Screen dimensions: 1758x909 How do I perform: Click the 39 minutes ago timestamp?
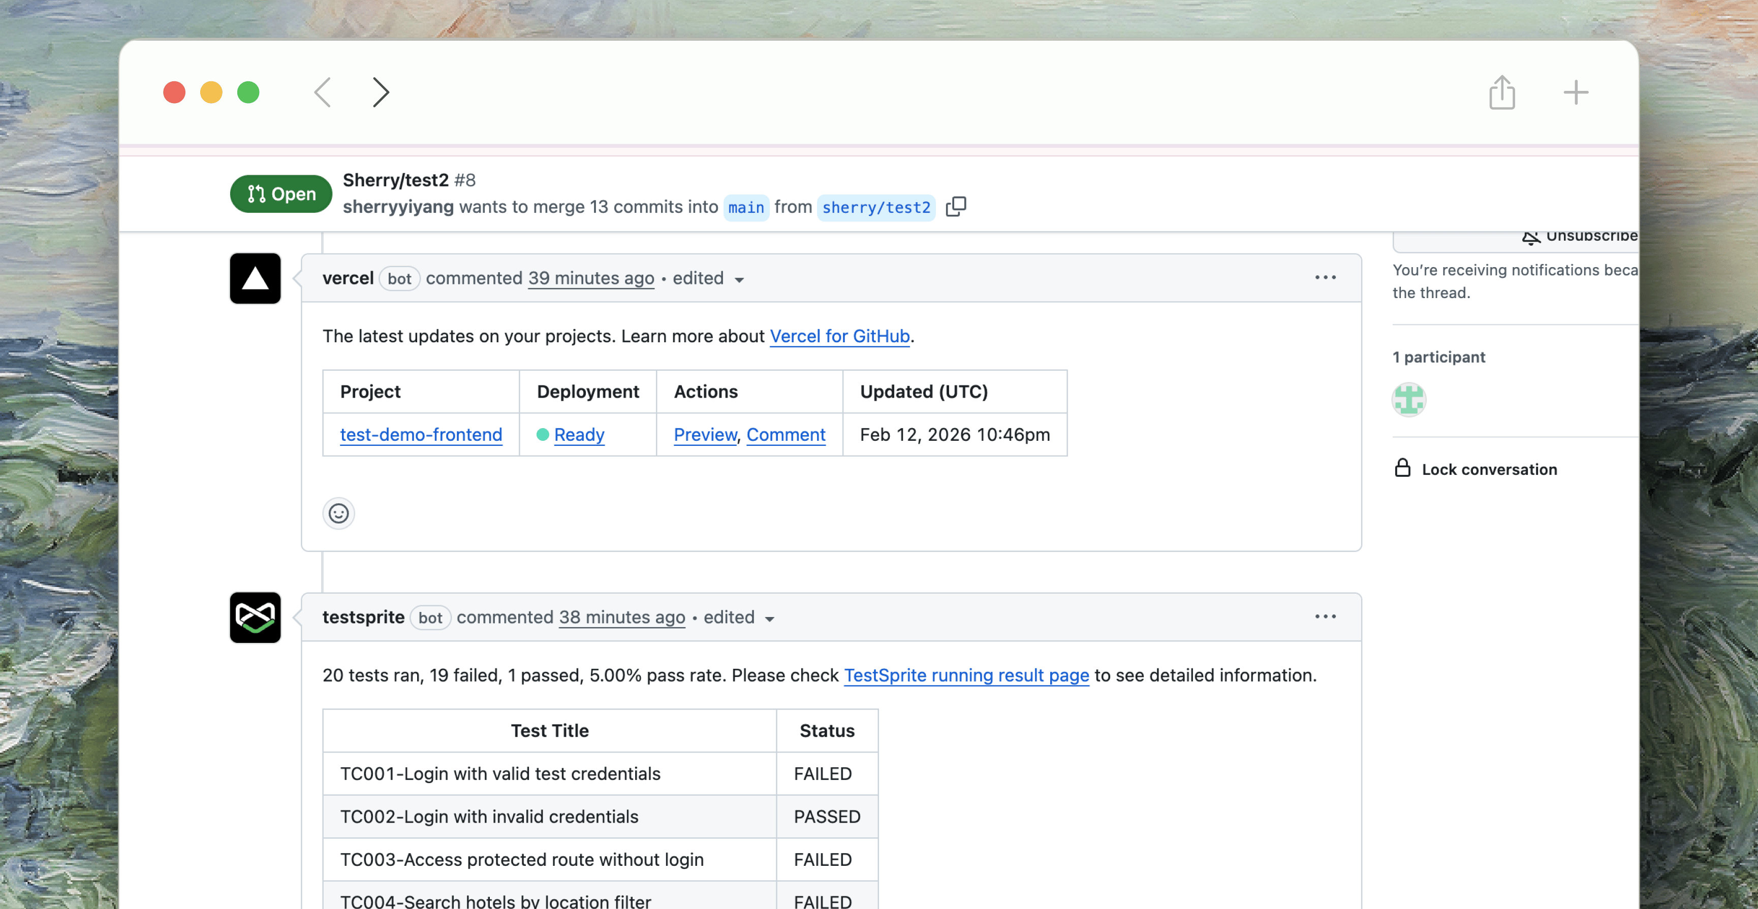pyautogui.click(x=591, y=278)
